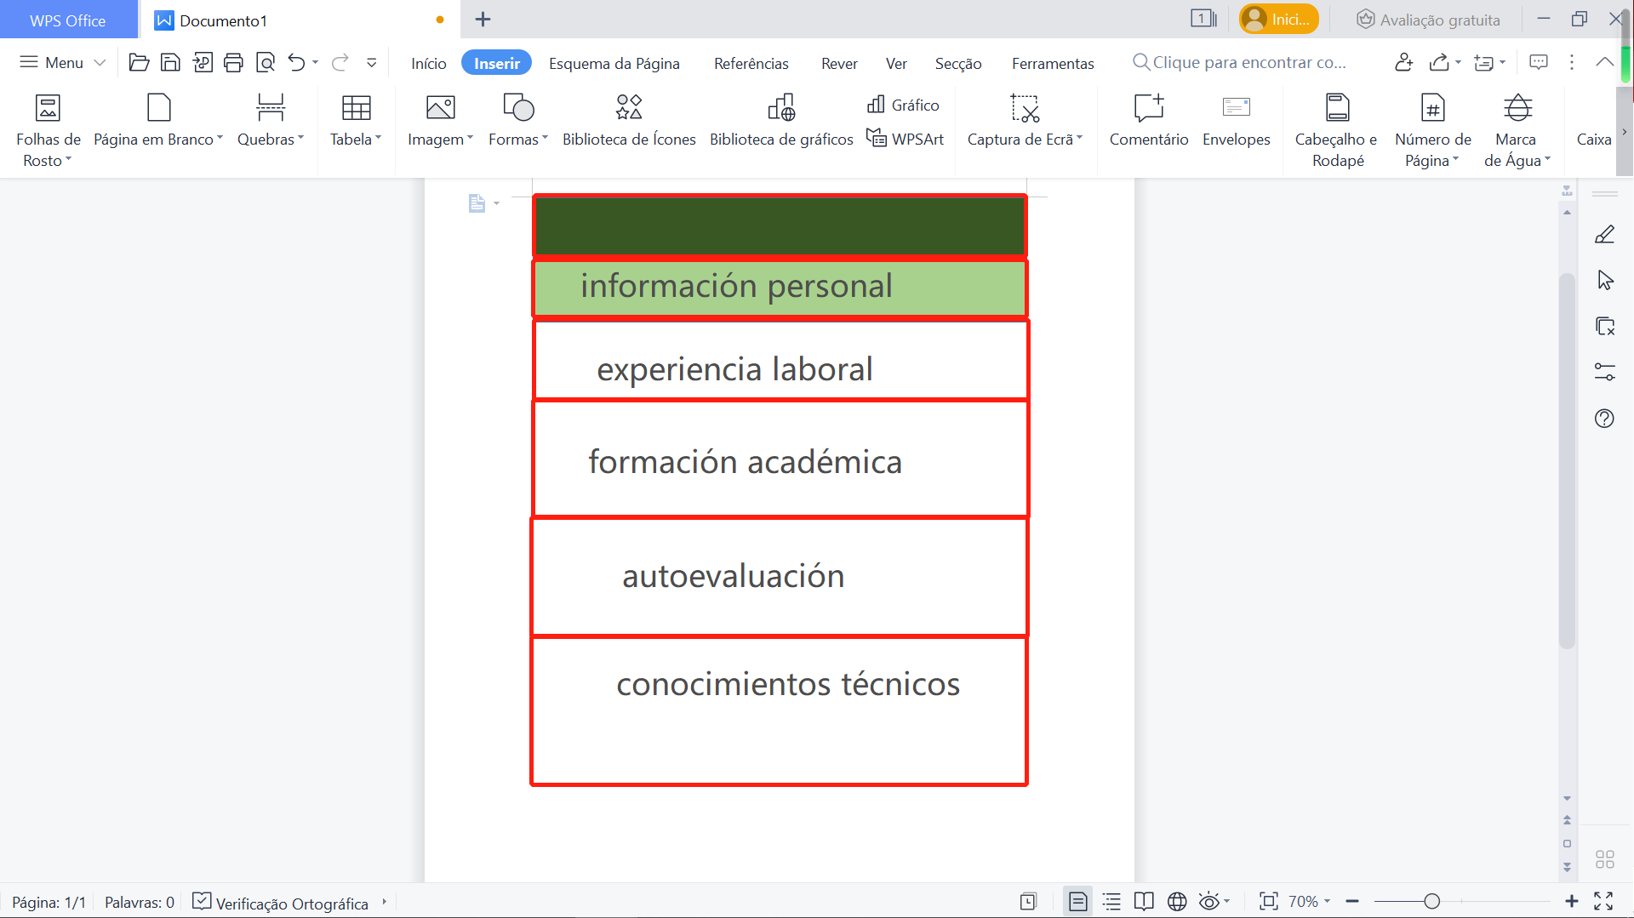The height and width of the screenshot is (918, 1634).
Task: Click the Gráfico chart icon
Action: coord(876,105)
